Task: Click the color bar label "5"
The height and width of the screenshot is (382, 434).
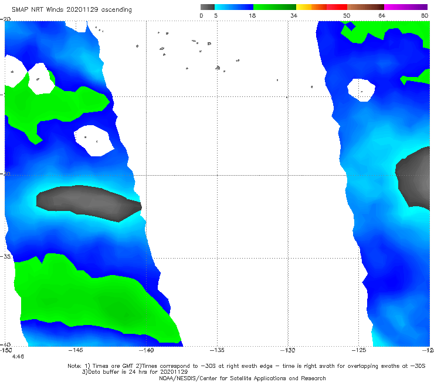Action: click(x=216, y=15)
